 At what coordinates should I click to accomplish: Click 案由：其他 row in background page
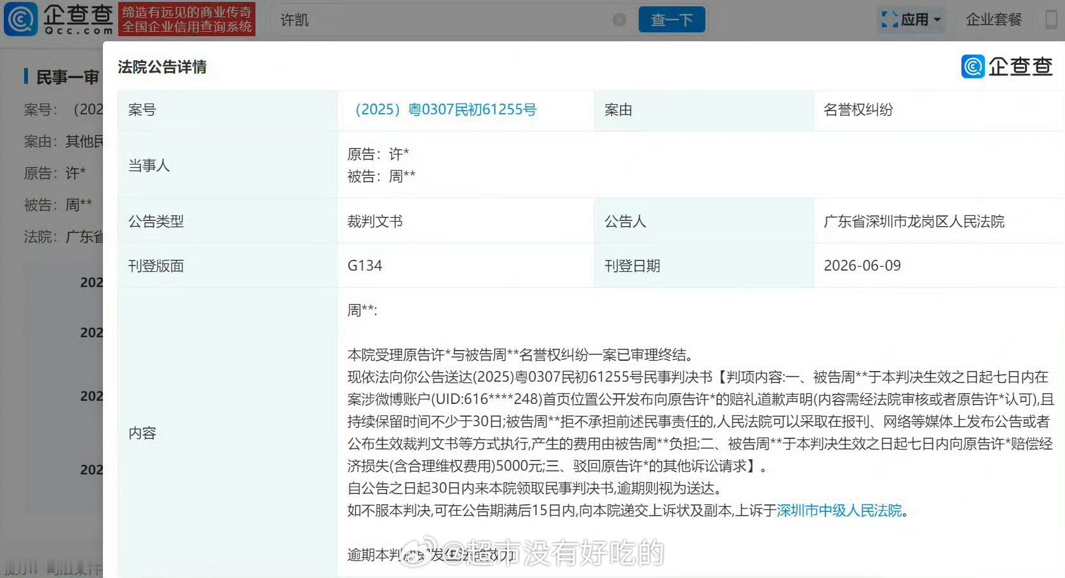coord(63,141)
